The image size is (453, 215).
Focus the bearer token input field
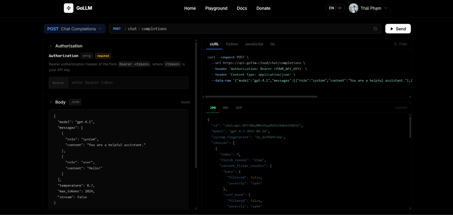[128, 82]
